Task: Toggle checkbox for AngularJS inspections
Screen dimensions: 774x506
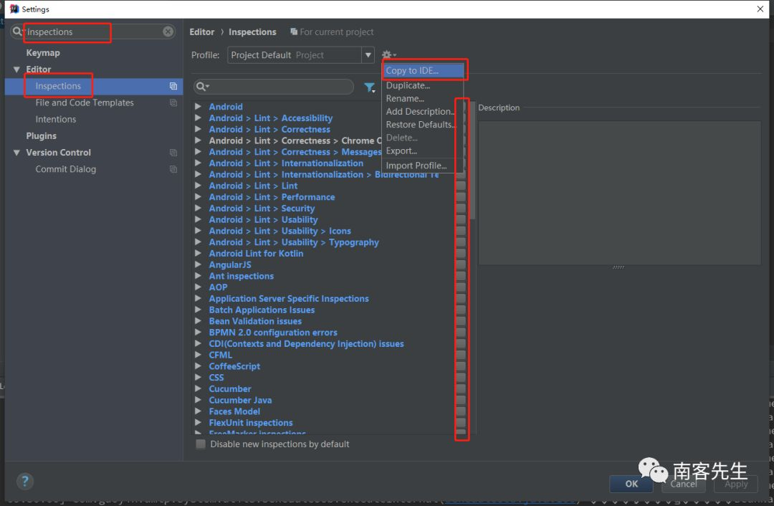Action: (x=461, y=264)
